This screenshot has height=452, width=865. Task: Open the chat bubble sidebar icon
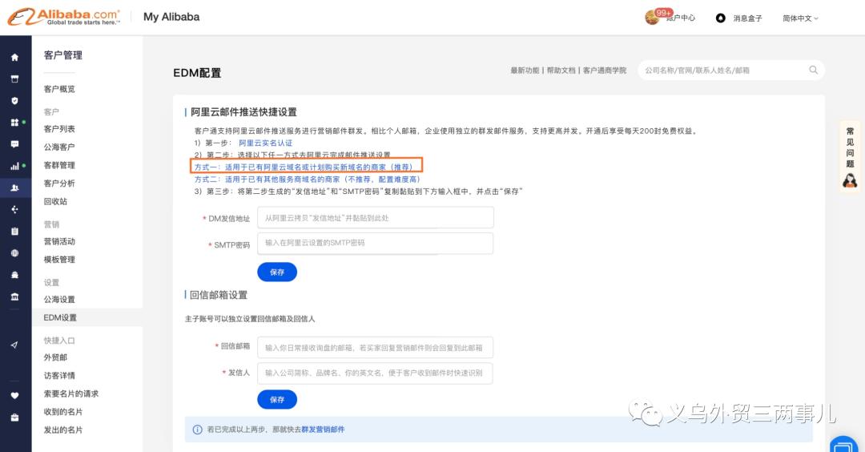tap(15, 144)
